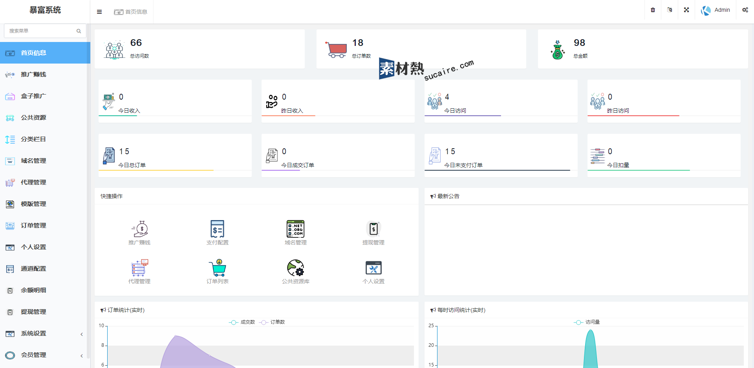Screen dimensions: 754x368
Task: Open 提现管理 in the sidebar
Action: pos(45,312)
